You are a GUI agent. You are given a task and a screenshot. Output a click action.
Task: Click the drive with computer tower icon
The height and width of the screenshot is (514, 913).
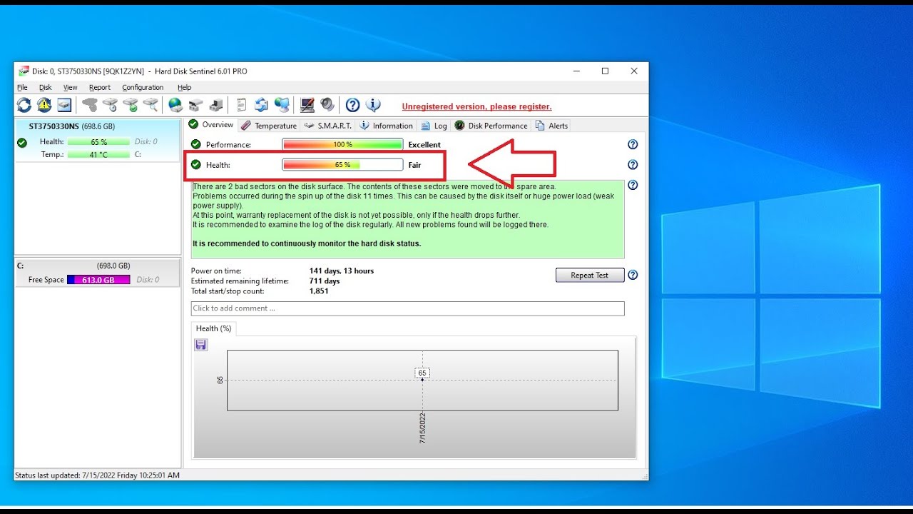click(215, 106)
